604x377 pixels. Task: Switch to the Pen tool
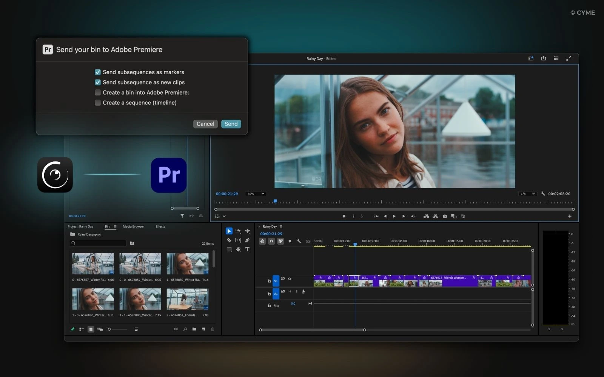coord(248,240)
